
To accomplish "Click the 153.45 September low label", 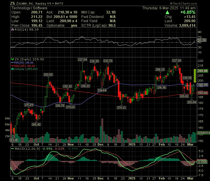I will click(x=14, y=140).
